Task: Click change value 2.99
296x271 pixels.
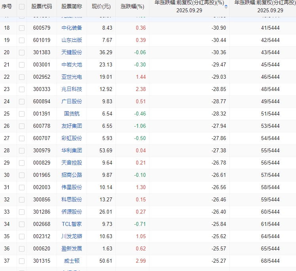Action: tap(141, 261)
